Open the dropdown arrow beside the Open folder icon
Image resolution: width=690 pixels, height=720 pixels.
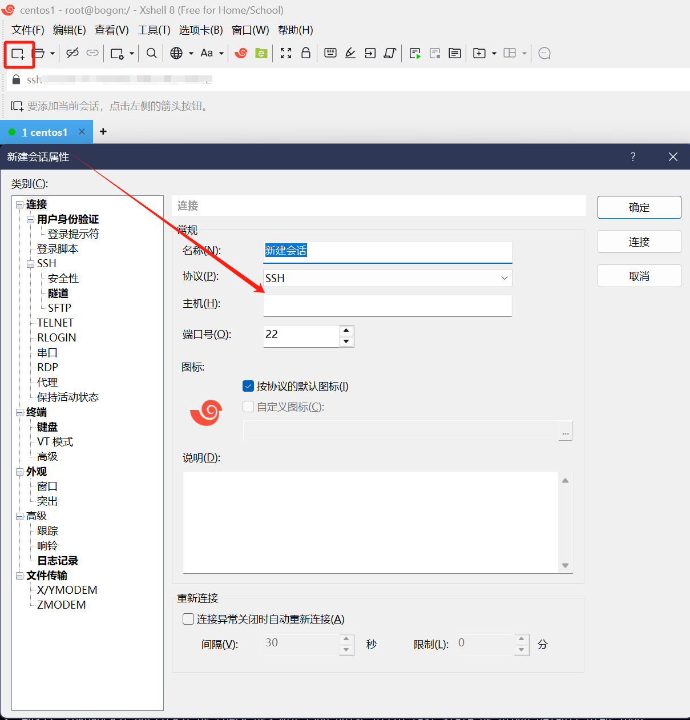point(53,53)
